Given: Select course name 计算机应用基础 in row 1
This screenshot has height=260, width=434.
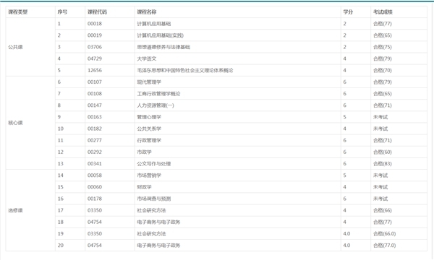Looking at the screenshot, I should pyautogui.click(x=154, y=24).
